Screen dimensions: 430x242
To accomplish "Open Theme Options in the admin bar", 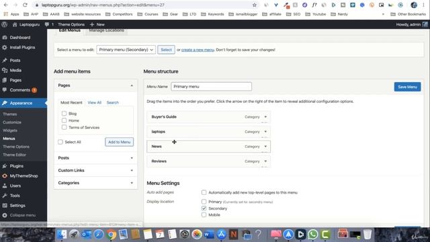I will click(71, 24).
